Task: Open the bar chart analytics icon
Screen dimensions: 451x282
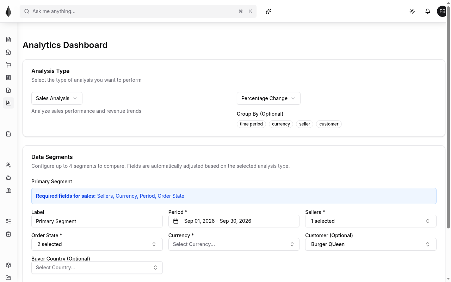Action: click(x=8, y=103)
